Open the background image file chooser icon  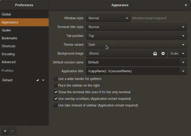click(155, 54)
